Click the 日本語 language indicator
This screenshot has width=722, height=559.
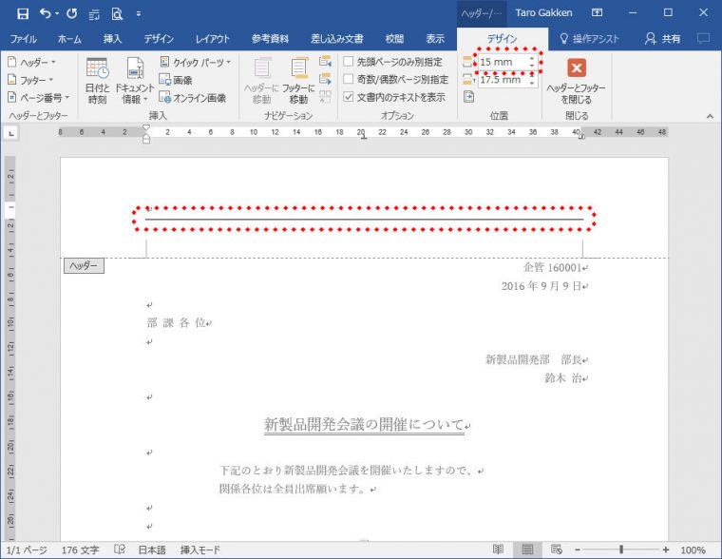click(x=152, y=549)
